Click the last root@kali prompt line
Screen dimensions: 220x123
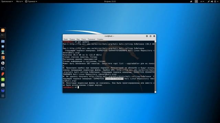point(71,87)
